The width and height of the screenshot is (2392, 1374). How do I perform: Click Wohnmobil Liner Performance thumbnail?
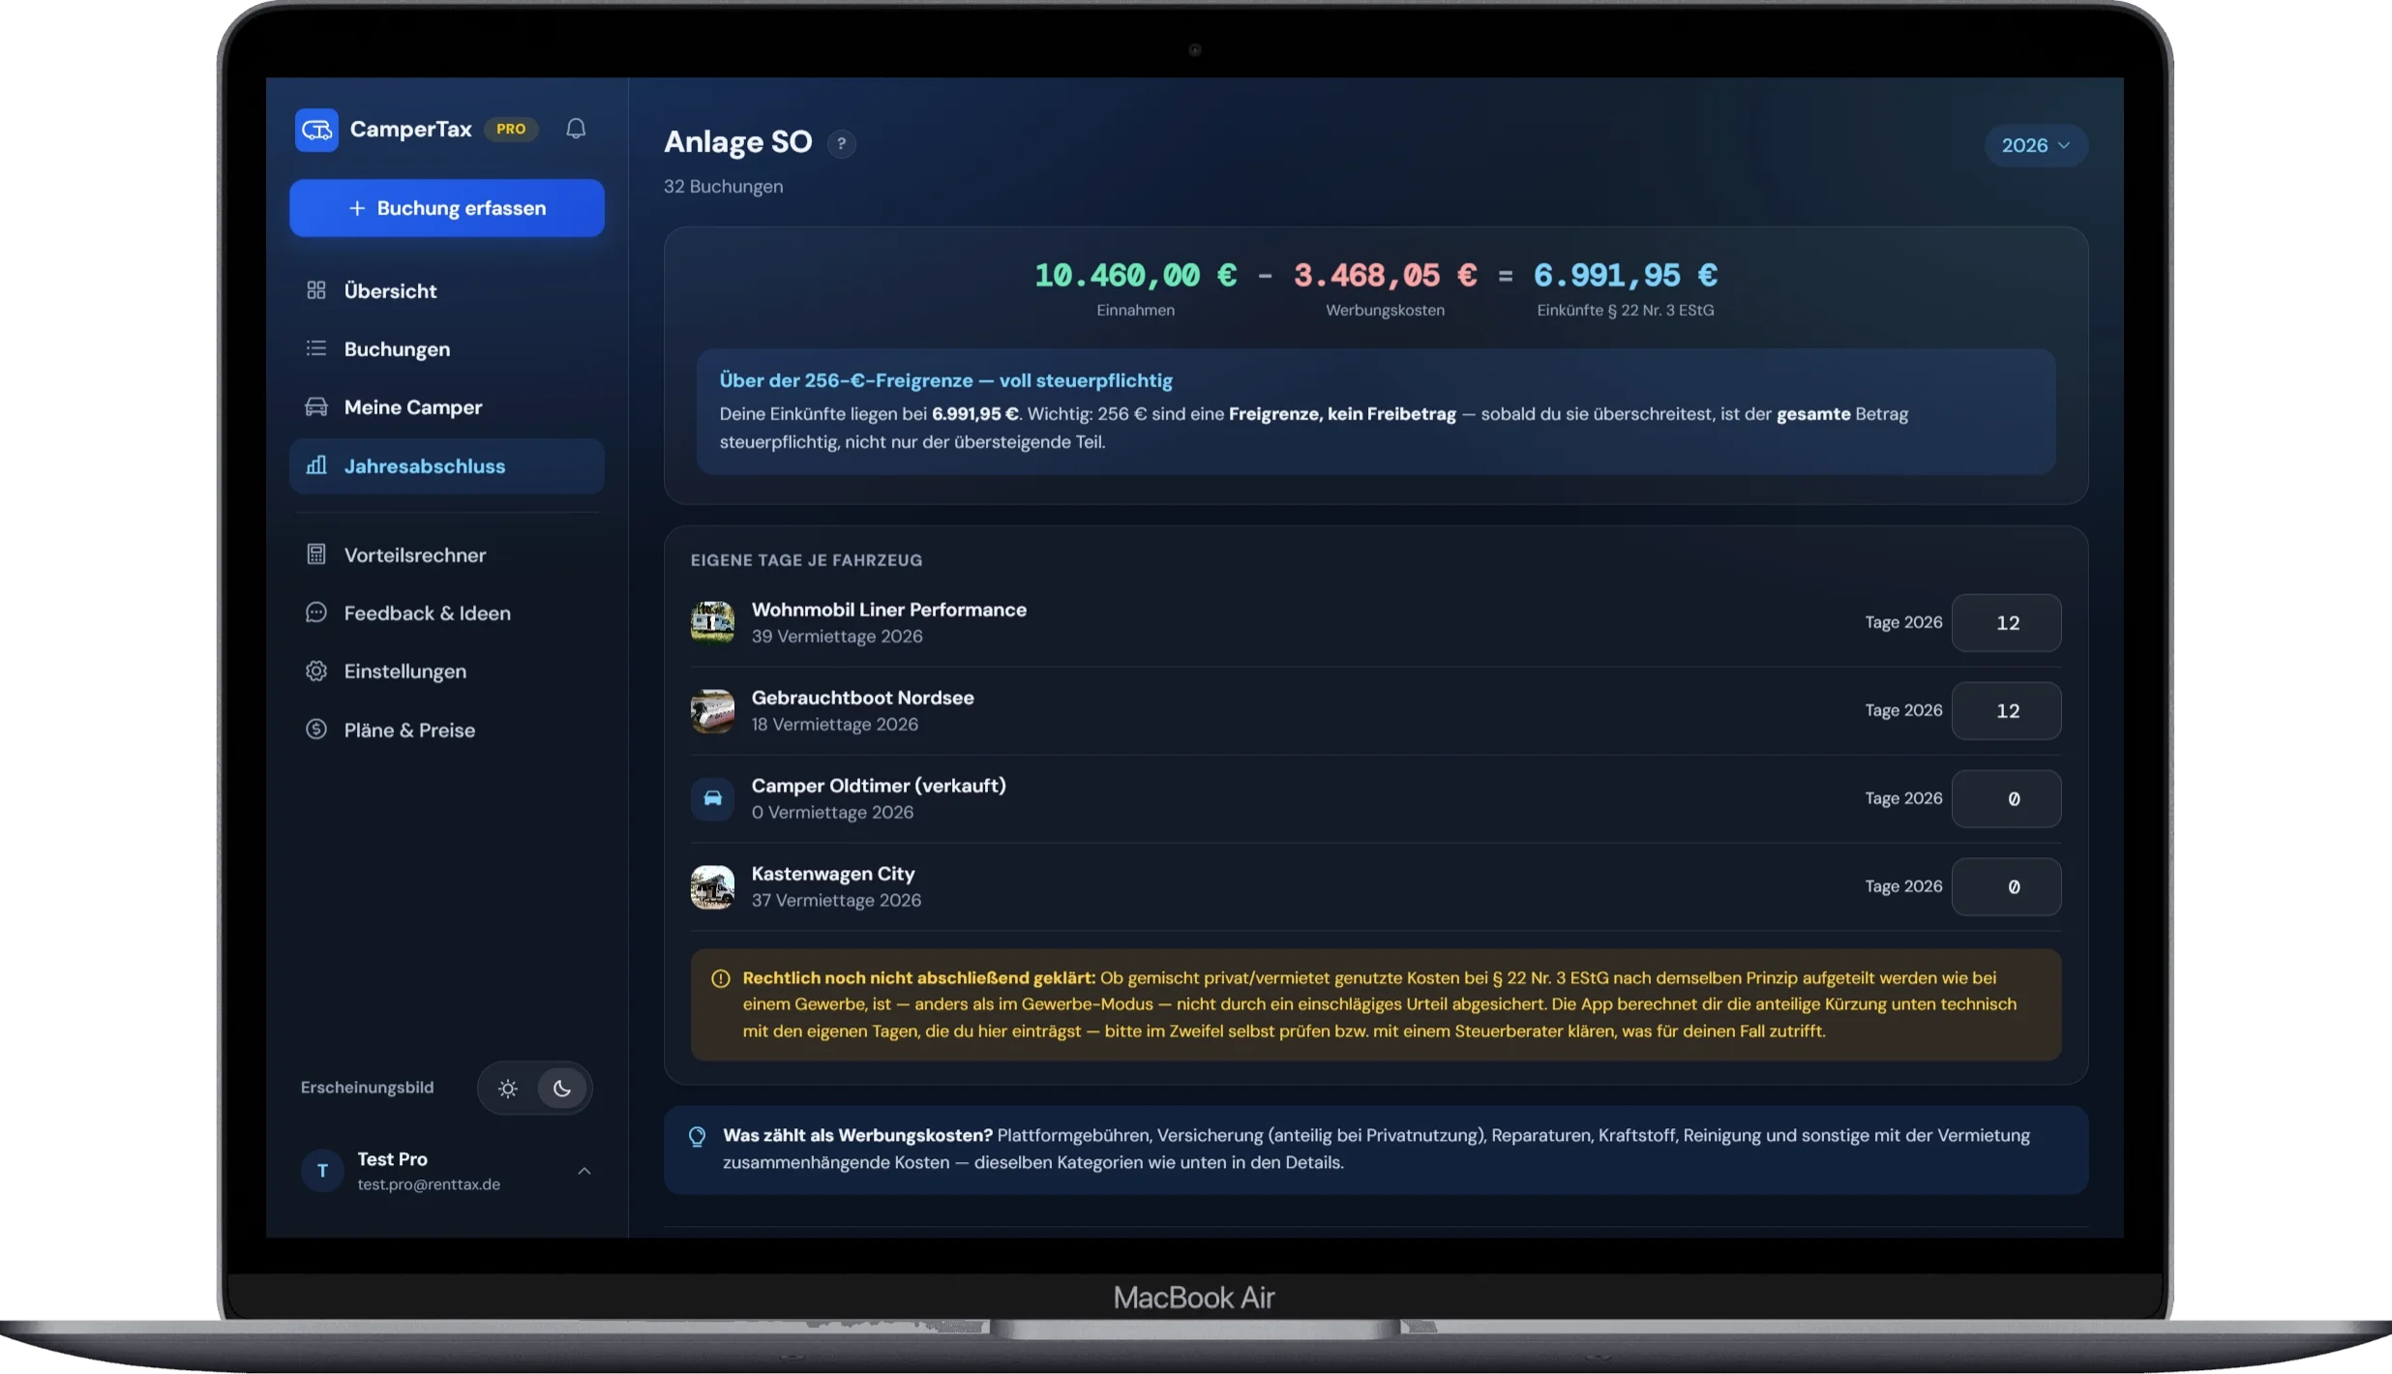[x=712, y=622]
